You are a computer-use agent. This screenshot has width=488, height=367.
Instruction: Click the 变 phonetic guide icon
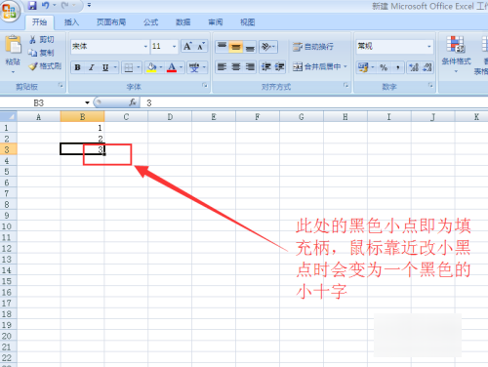coord(194,67)
